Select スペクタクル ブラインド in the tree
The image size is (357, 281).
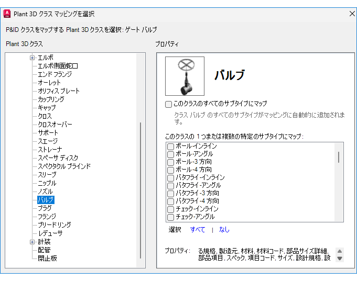pyautogui.click(x=64, y=166)
